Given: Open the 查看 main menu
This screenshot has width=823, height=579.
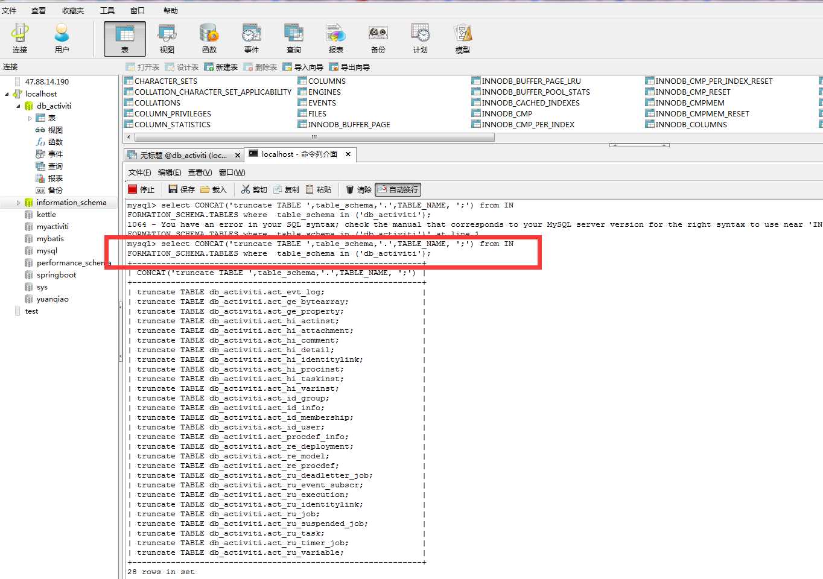Looking at the screenshot, I should point(39,10).
